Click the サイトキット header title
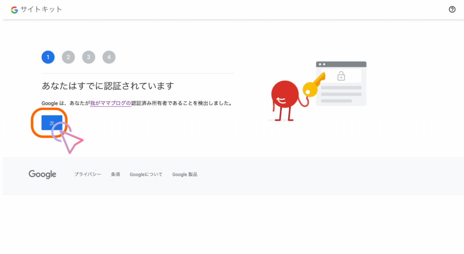Screen dimensions: 464x254 coord(41,10)
